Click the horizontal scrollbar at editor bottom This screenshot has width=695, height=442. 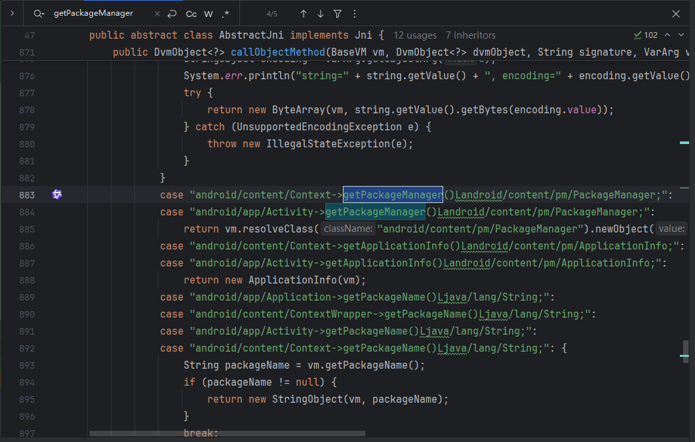pyautogui.click(x=227, y=433)
